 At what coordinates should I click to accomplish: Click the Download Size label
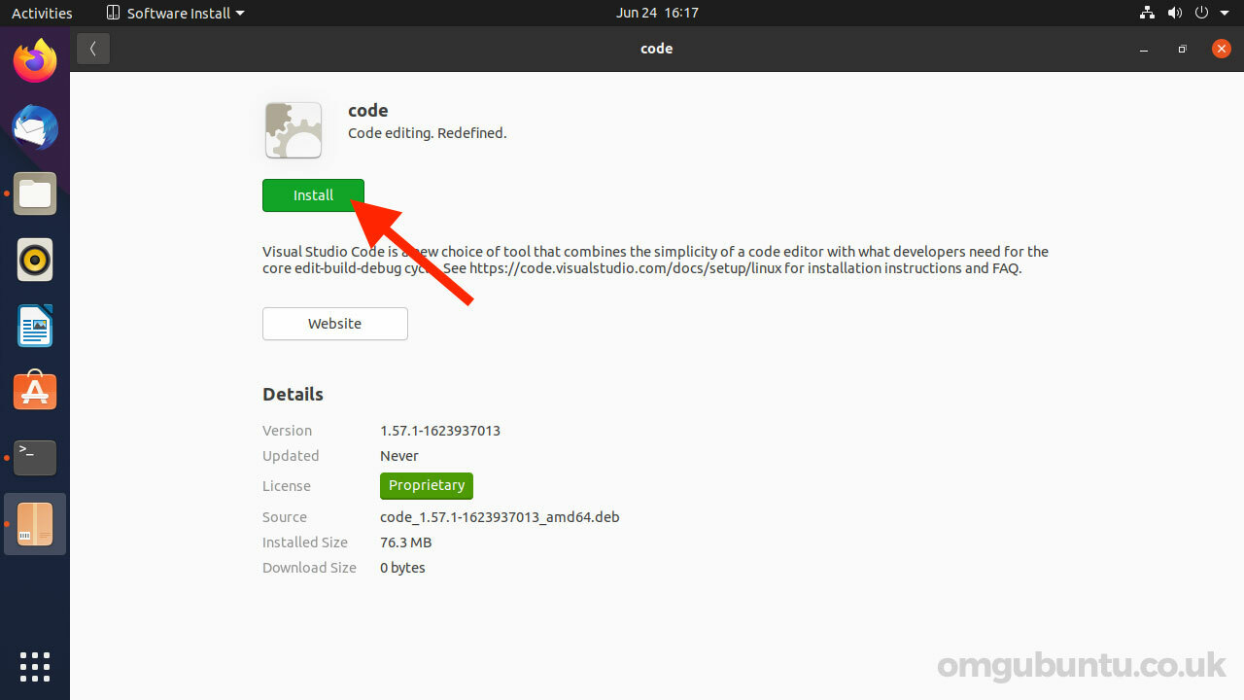(x=309, y=568)
